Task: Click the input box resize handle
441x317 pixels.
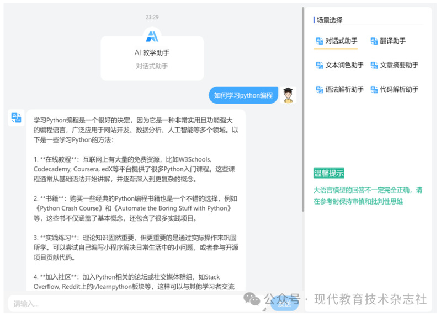Action: (x=264, y=309)
